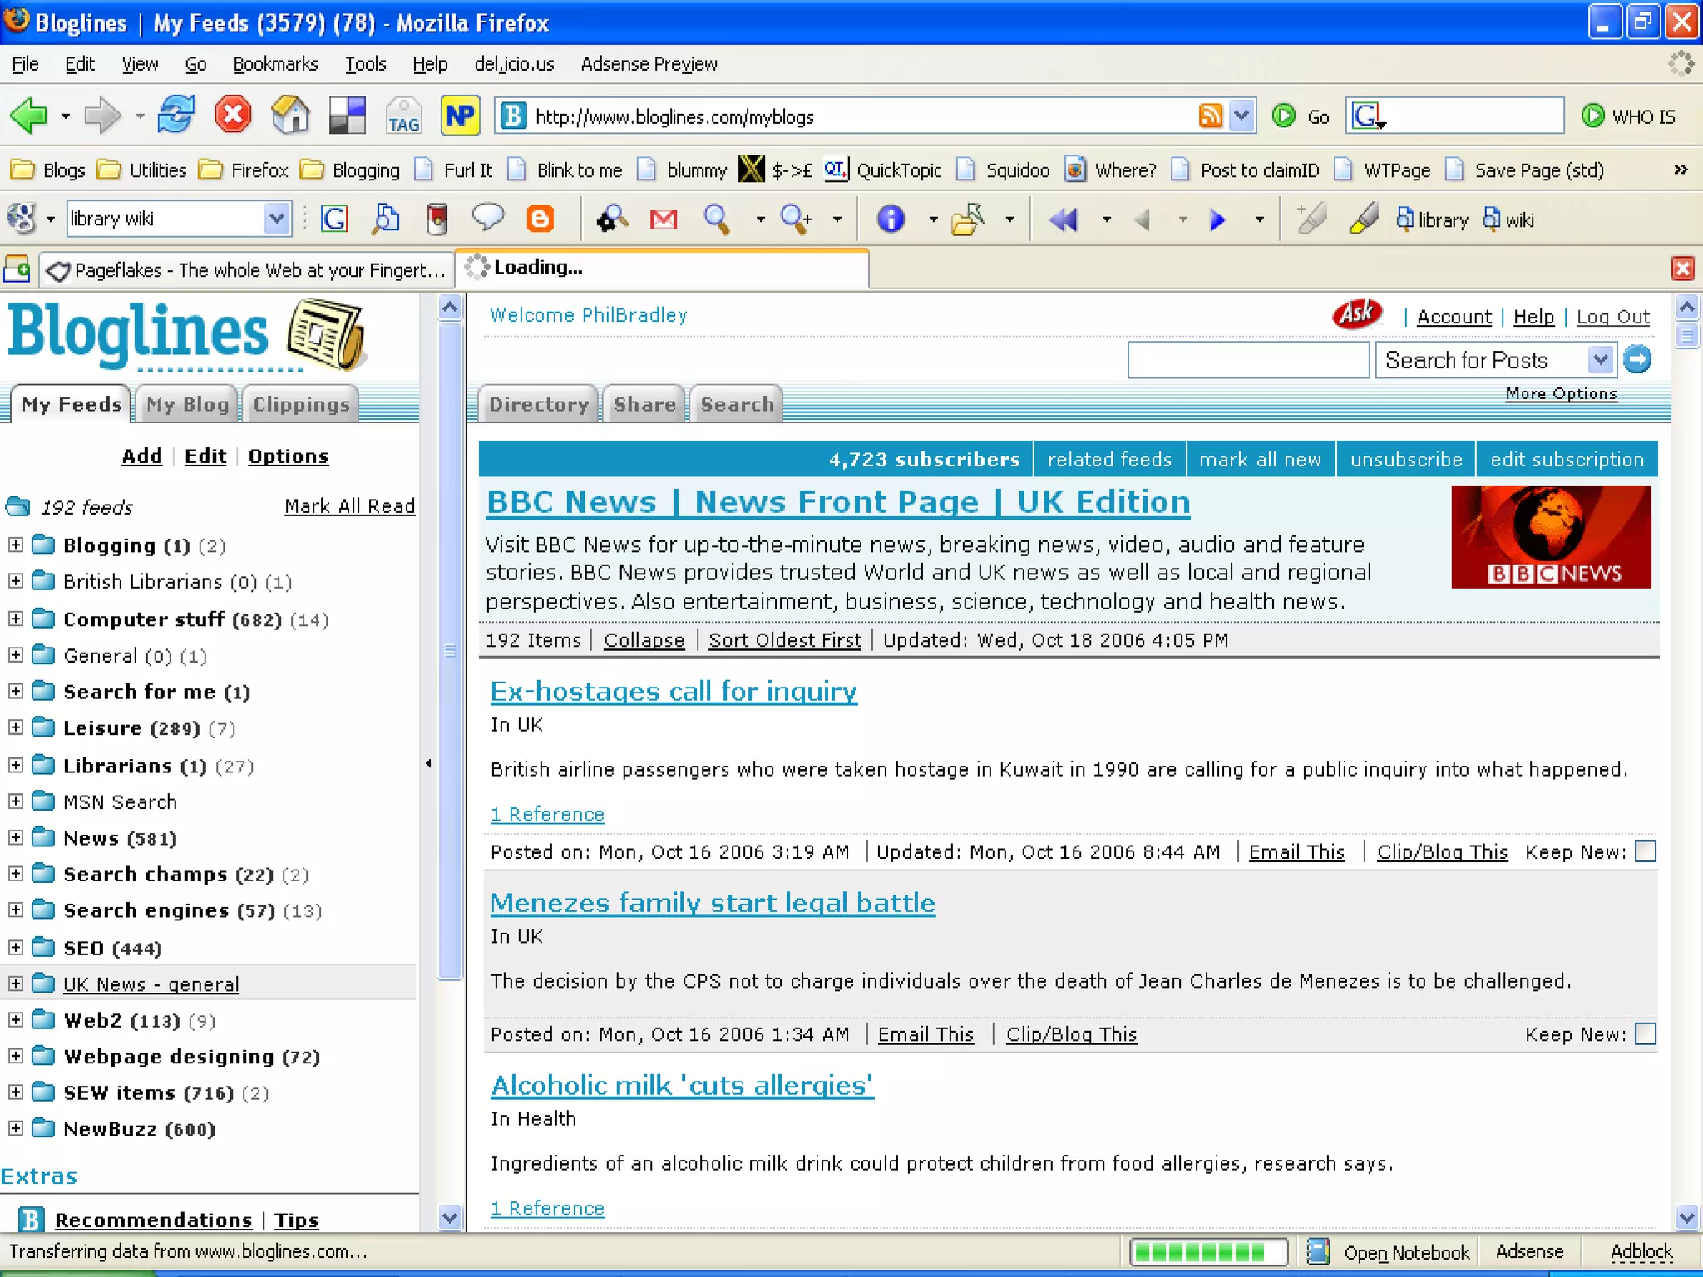Screen dimensions: 1703x1277
Task: Click the Mark All Read link
Action: click(349, 506)
